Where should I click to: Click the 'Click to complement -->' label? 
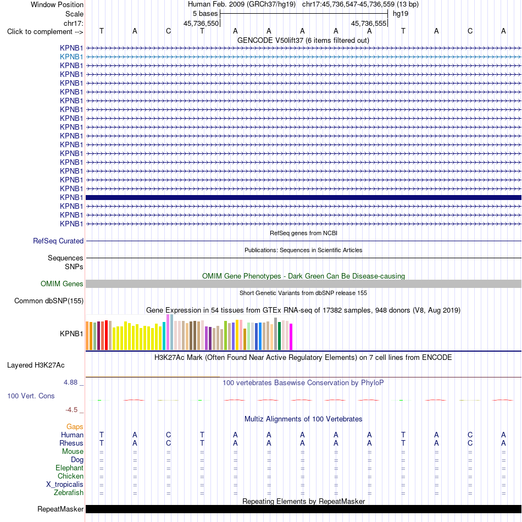point(45,32)
